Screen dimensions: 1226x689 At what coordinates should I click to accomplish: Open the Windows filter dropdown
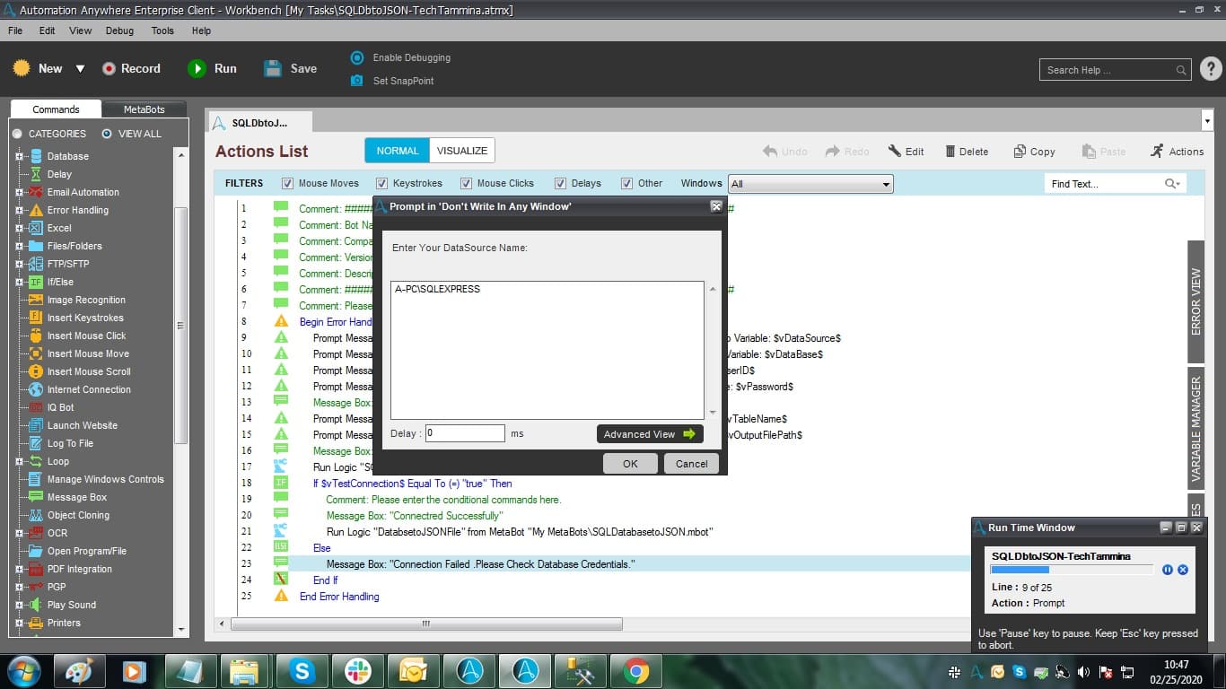pos(810,184)
